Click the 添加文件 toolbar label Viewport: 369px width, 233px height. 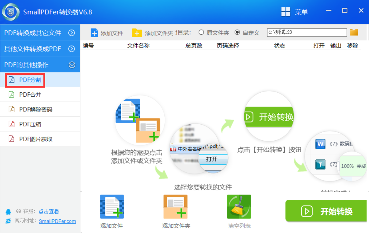click(112, 33)
